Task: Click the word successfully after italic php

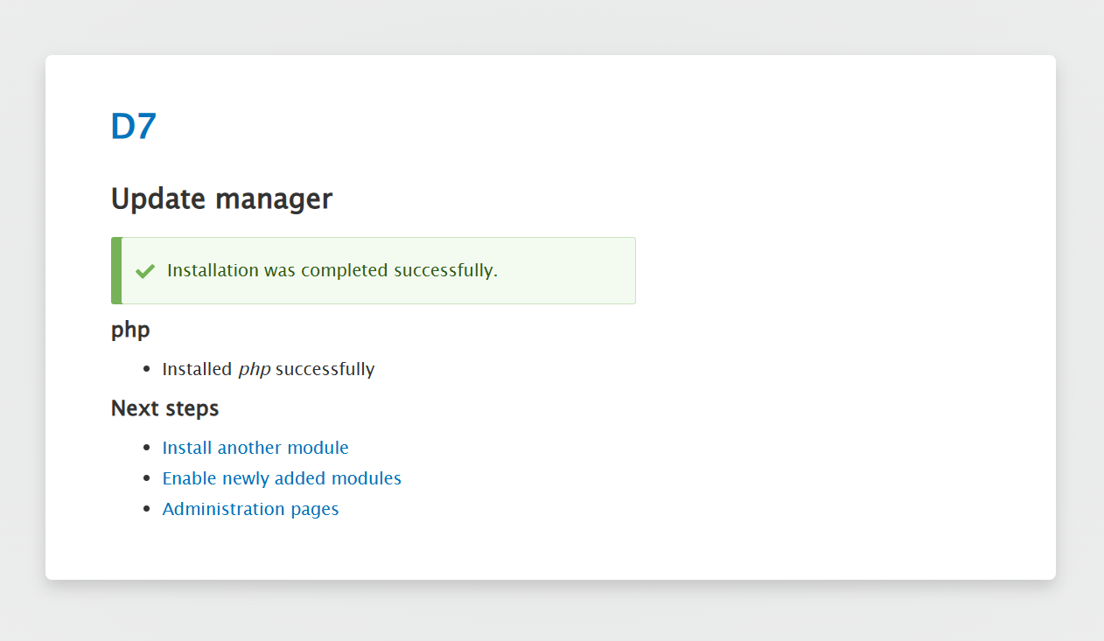Action: tap(325, 369)
